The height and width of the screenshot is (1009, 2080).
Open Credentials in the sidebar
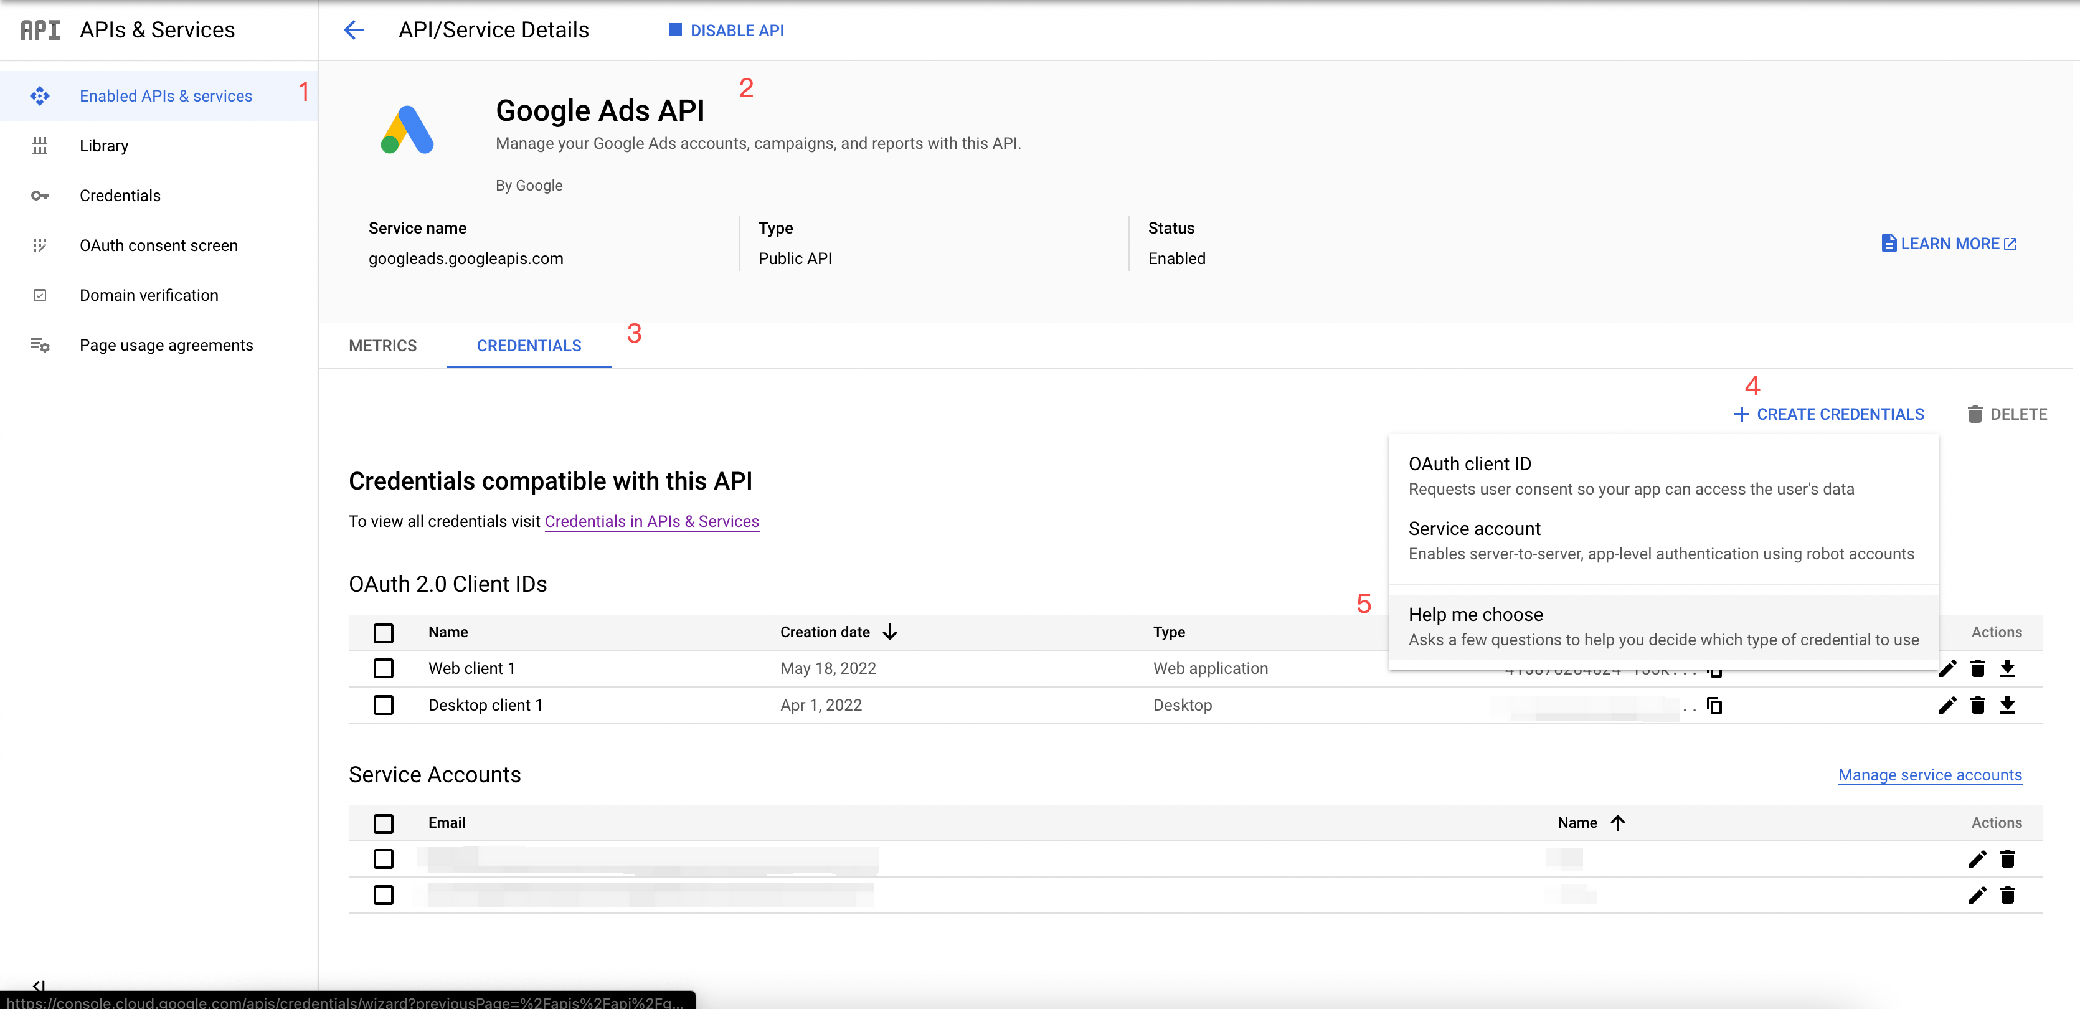coord(159,196)
